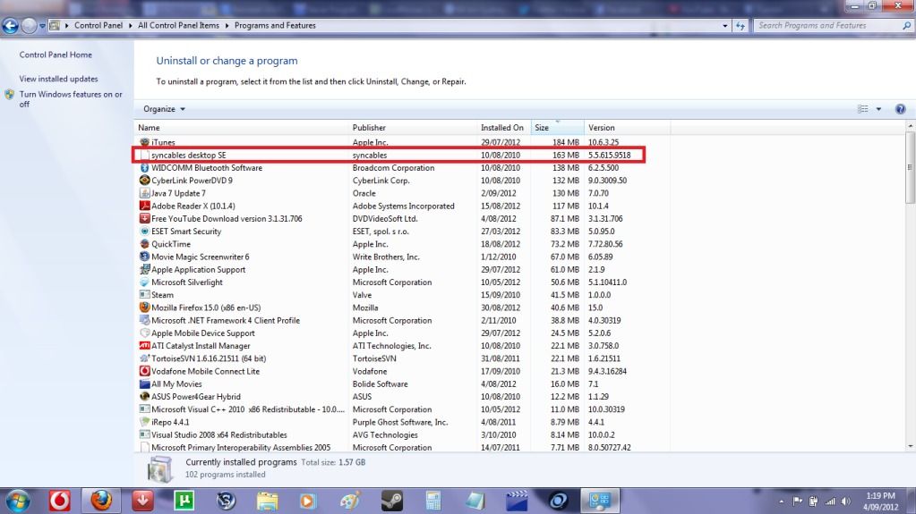Click All Control Panel Items breadcrumb
This screenshot has width=916, height=514.
click(x=178, y=26)
